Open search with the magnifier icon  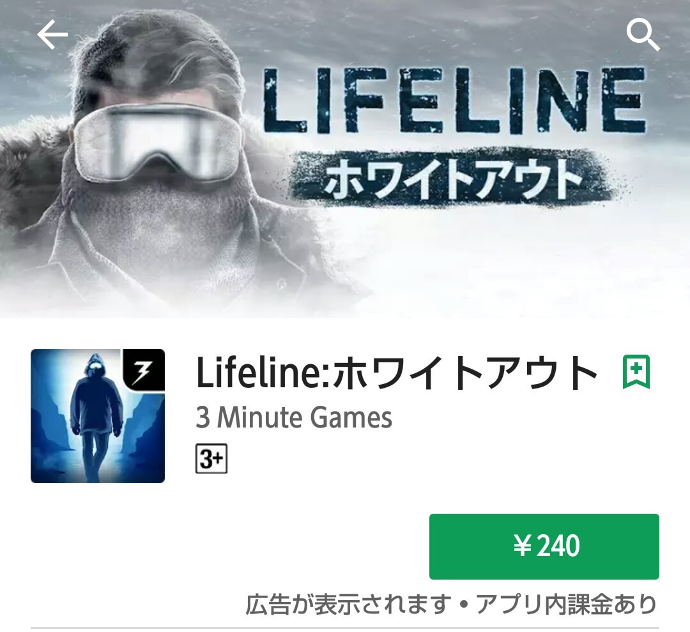(643, 36)
